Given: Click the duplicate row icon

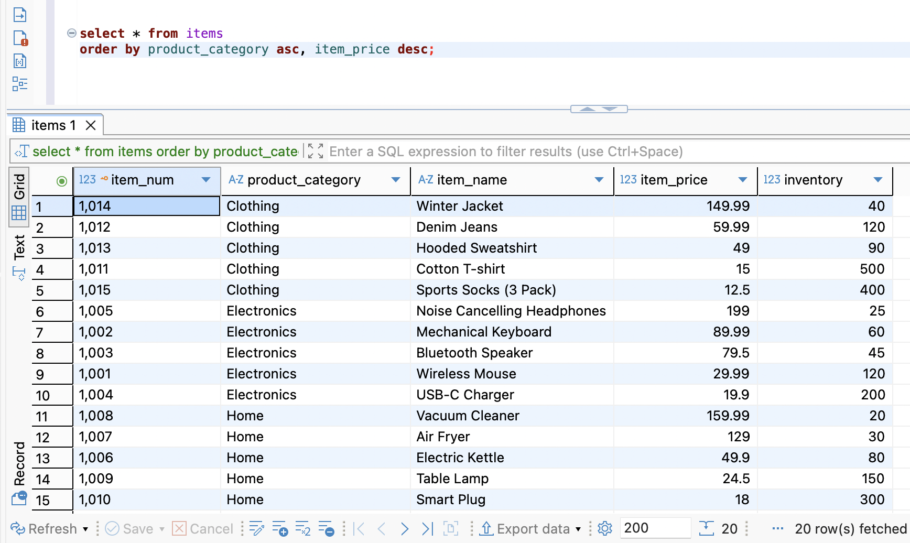Looking at the screenshot, I should (x=303, y=528).
